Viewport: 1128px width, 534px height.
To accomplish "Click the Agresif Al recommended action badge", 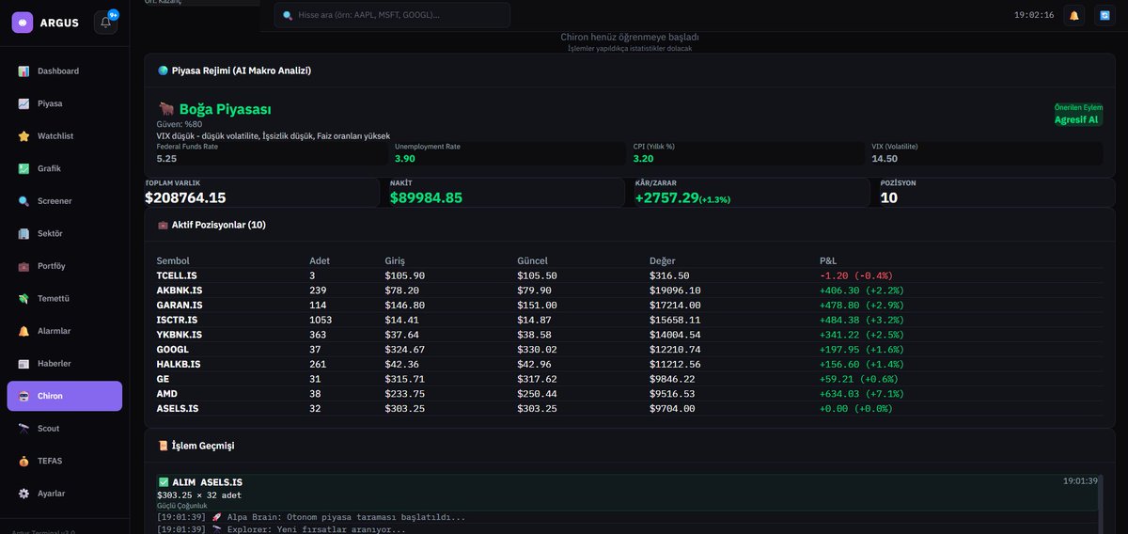I will point(1076,119).
